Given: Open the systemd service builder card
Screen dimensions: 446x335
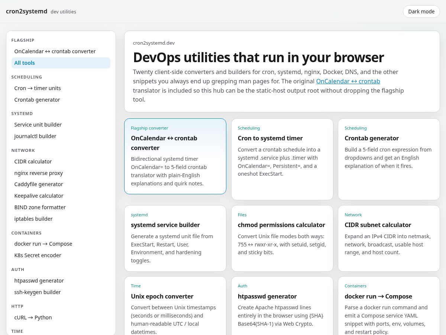Looking at the screenshot, I should [175, 238].
